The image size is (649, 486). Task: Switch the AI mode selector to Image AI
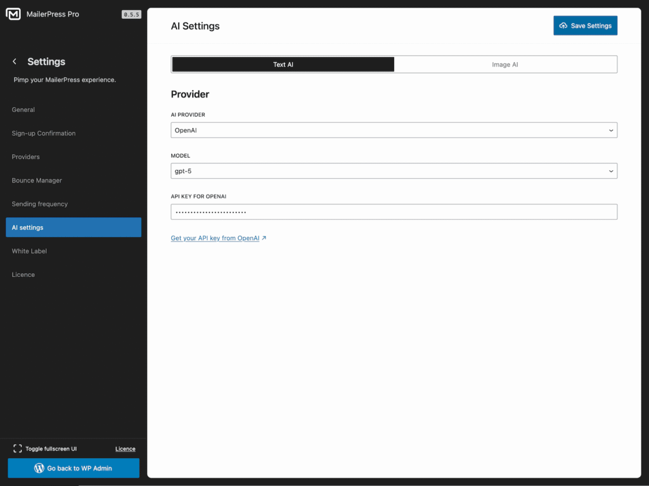[x=505, y=64]
